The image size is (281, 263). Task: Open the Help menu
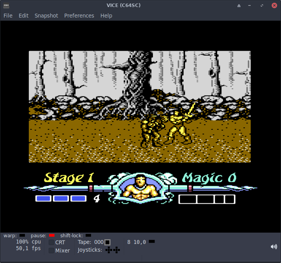(x=106, y=16)
